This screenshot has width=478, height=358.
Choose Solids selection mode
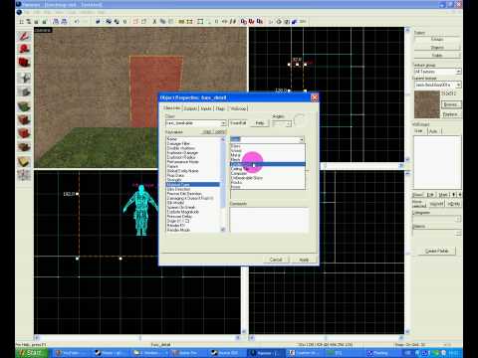pyautogui.click(x=437, y=55)
